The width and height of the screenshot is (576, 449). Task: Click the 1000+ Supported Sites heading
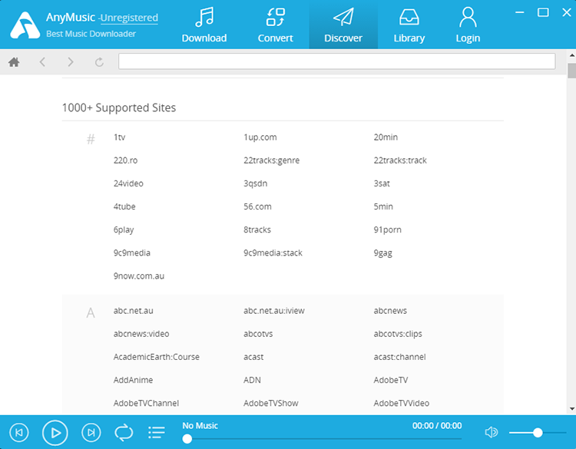click(x=119, y=108)
